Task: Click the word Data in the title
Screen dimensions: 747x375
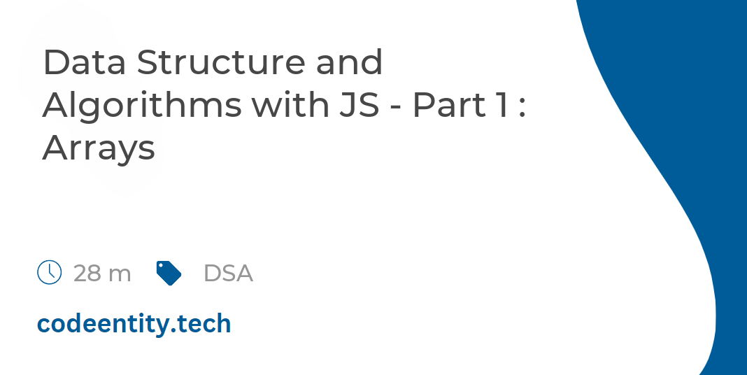Action: click(x=85, y=62)
